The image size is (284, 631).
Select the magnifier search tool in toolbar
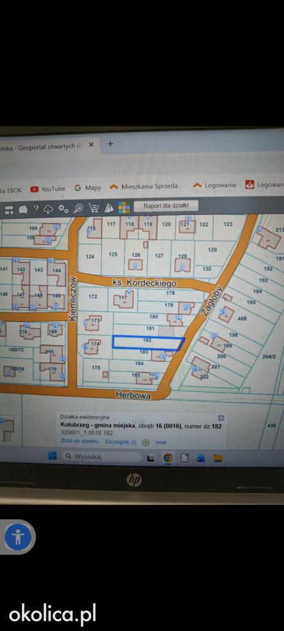pyautogui.click(x=78, y=208)
